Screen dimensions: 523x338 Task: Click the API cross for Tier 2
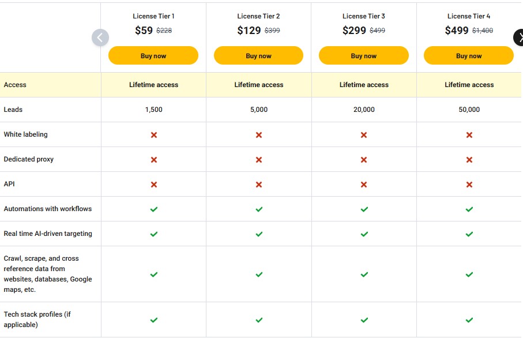pyautogui.click(x=259, y=185)
